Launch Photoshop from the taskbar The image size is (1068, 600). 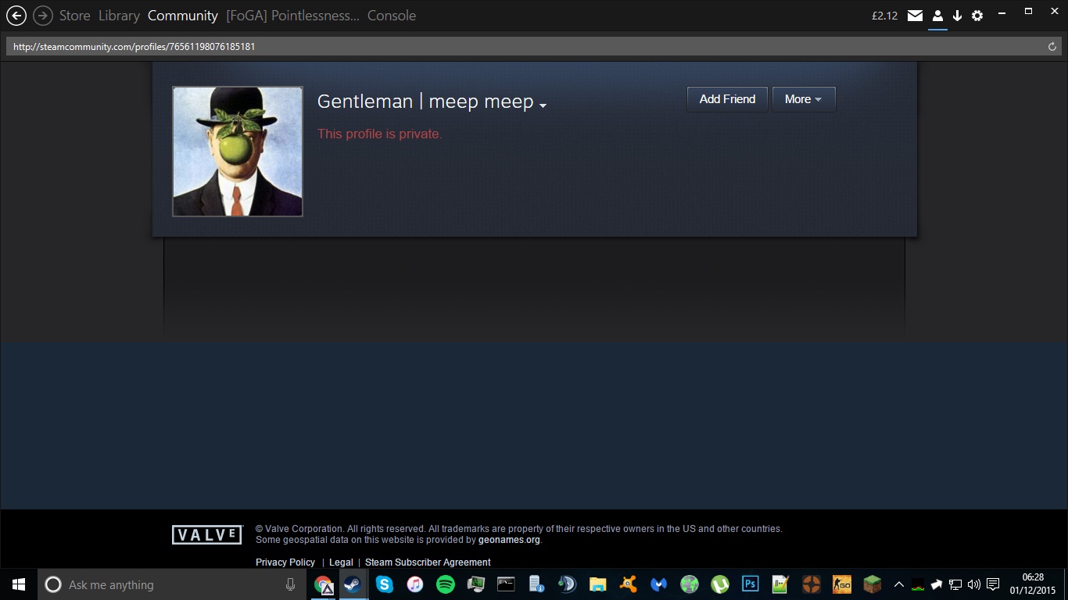pos(750,584)
